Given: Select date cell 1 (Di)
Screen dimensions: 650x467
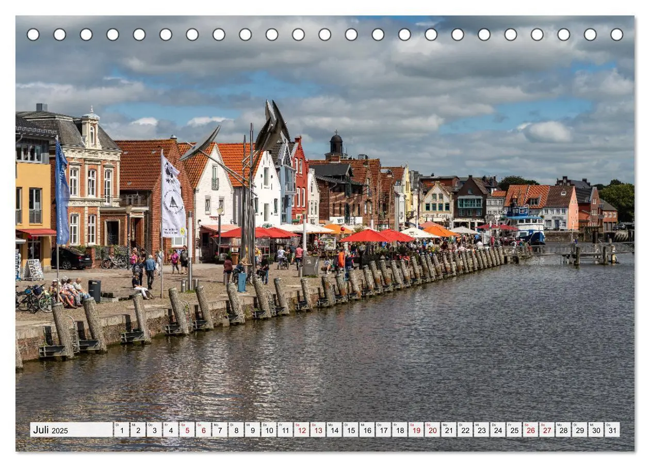Looking at the screenshot, I should [x=121, y=430].
